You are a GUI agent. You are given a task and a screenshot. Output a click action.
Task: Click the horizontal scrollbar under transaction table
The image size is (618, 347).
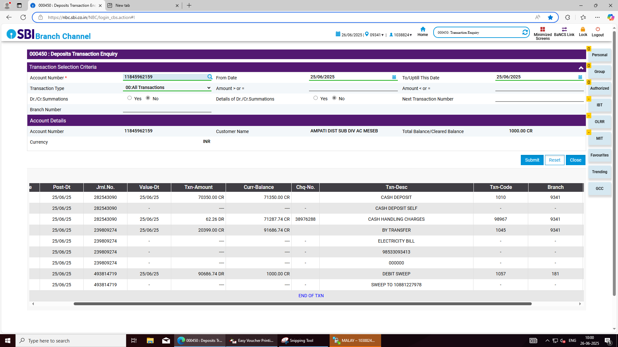click(x=302, y=304)
